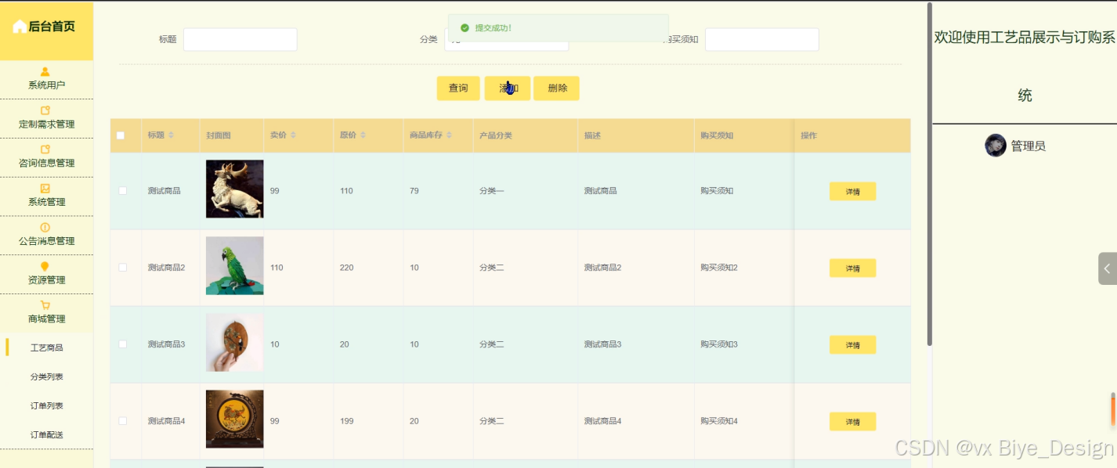Sort table by 卖价 column arrows
This screenshot has height=468, width=1117.
[x=294, y=135]
